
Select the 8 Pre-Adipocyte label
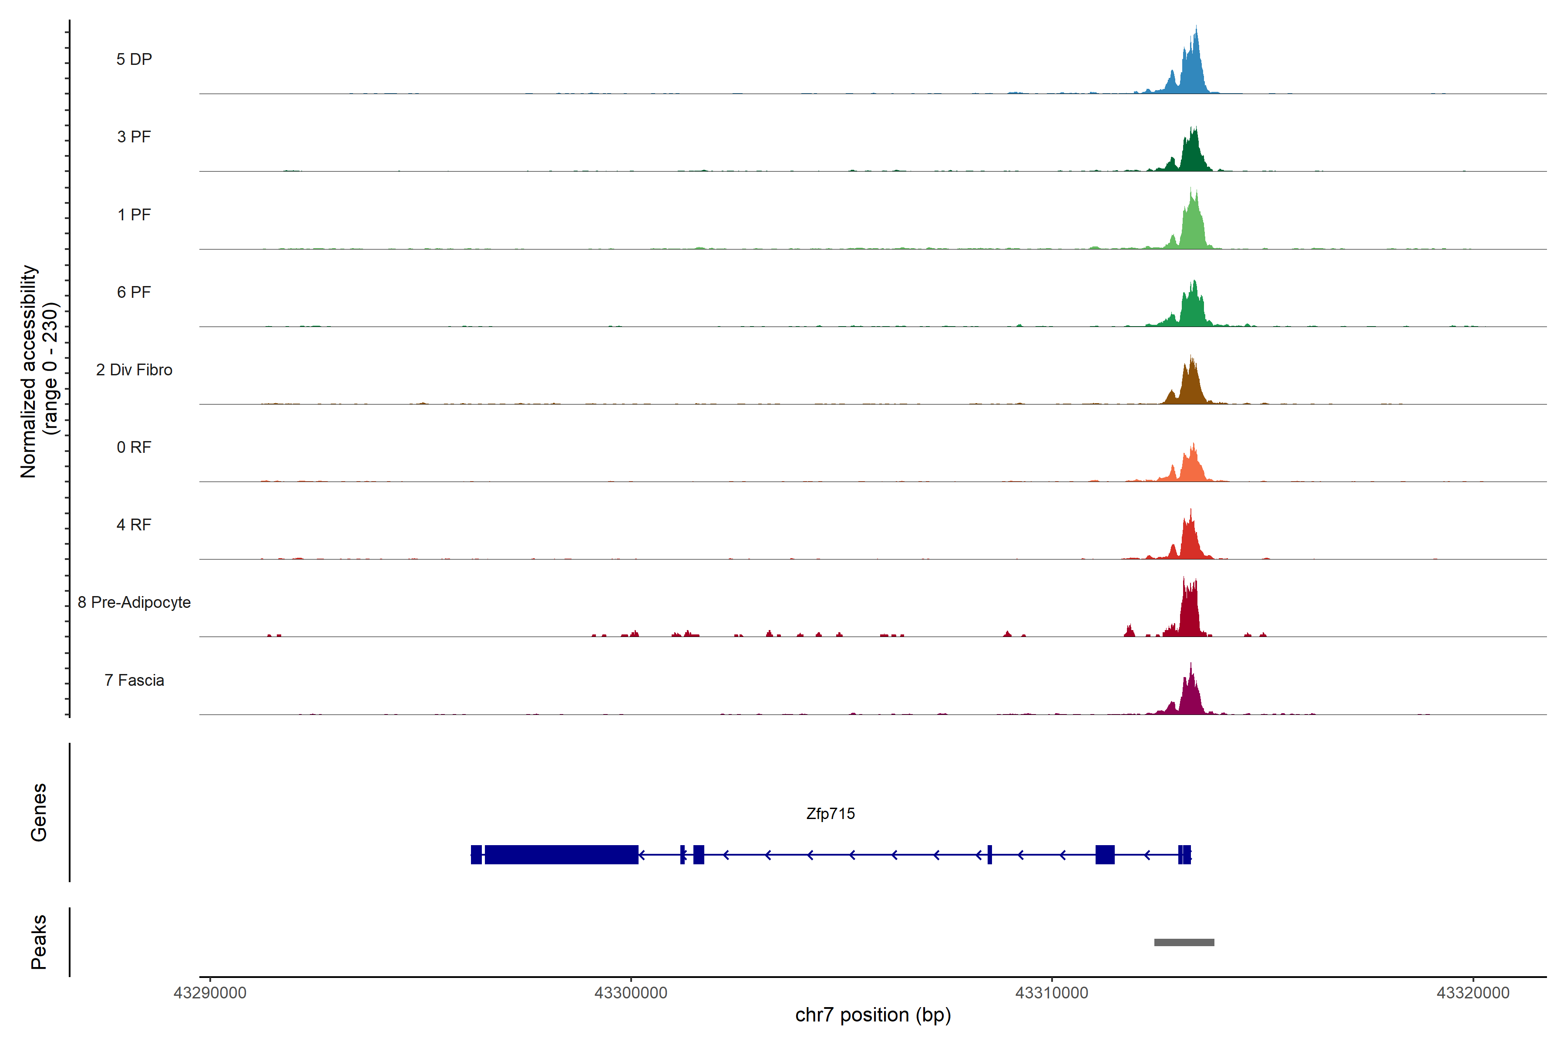tap(134, 603)
